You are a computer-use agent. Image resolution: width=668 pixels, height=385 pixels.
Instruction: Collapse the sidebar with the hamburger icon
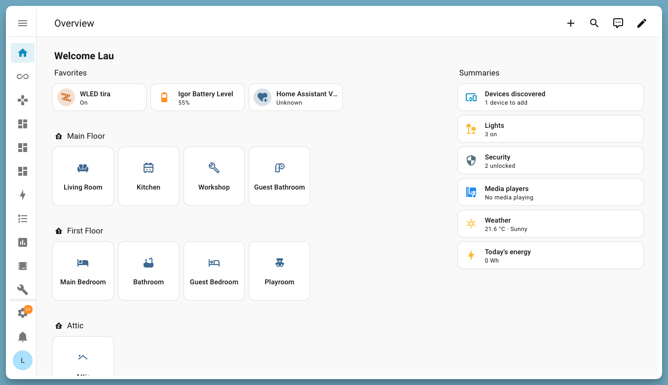point(22,23)
